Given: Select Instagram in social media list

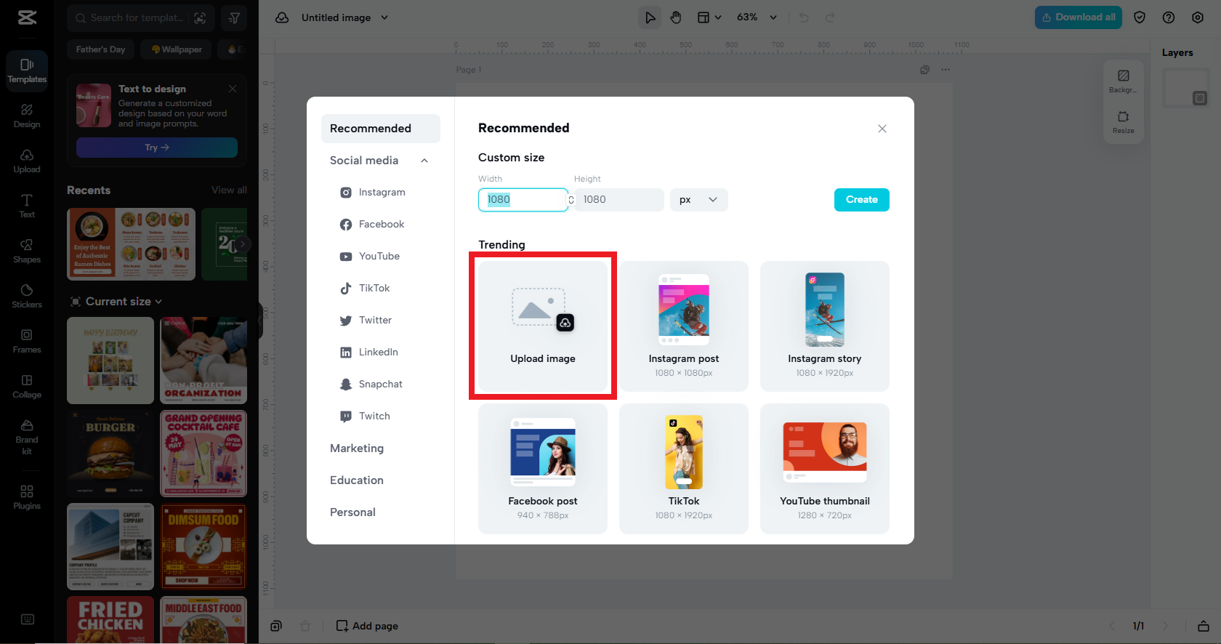Looking at the screenshot, I should (x=381, y=193).
